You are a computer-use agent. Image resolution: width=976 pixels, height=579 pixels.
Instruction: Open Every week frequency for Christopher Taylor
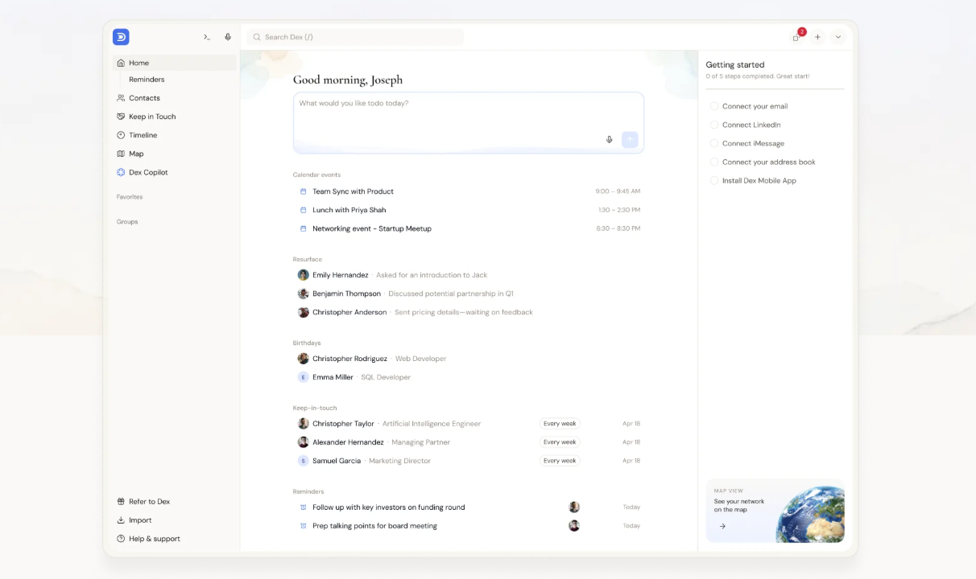pos(560,424)
